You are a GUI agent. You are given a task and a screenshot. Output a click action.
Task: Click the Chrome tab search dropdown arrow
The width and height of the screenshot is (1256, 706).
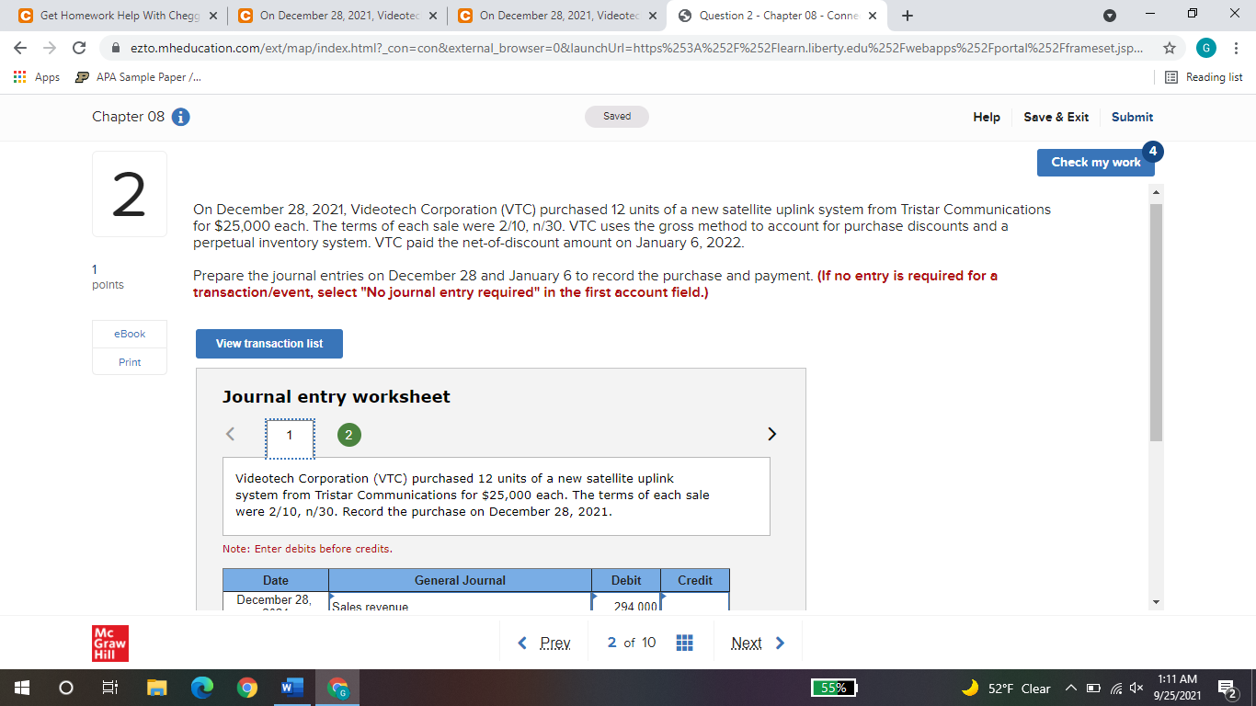[x=1111, y=16]
